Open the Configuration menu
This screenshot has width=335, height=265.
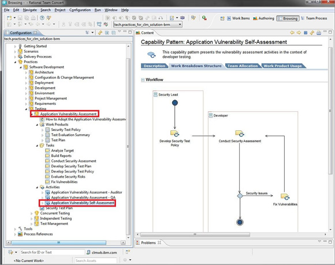tap(80, 10)
